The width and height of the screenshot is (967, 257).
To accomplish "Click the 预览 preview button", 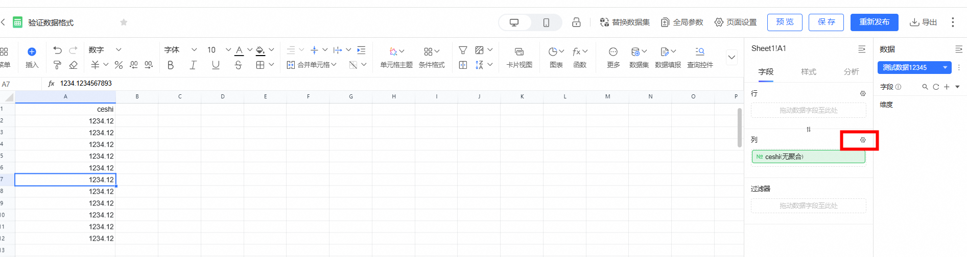I will click(x=785, y=22).
